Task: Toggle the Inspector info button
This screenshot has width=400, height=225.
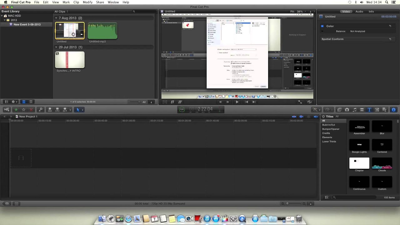Action: [x=393, y=110]
